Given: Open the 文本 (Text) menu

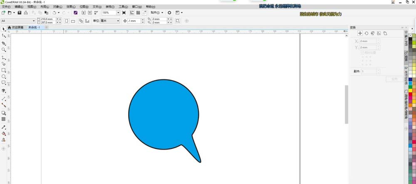Looking at the screenshot, I should (97, 7).
